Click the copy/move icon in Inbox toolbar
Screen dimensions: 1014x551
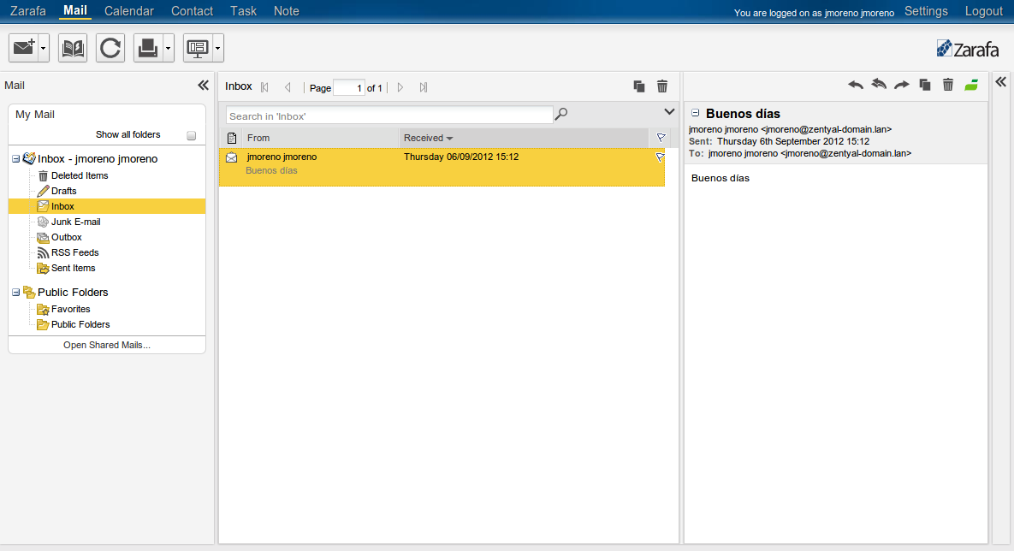[x=639, y=86]
